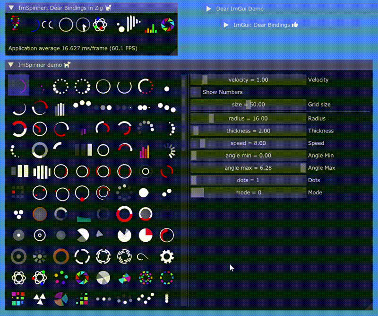Image resolution: width=378 pixels, height=316 pixels.
Task: Select the teal wave spinner
Action: [x=84, y=218]
